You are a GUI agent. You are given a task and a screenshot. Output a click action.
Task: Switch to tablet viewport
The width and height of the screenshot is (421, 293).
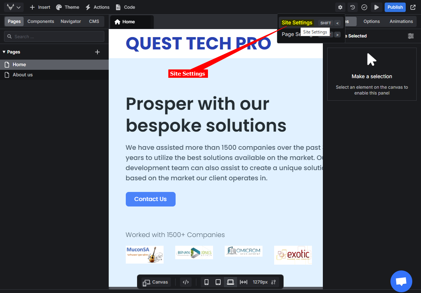coord(218,282)
